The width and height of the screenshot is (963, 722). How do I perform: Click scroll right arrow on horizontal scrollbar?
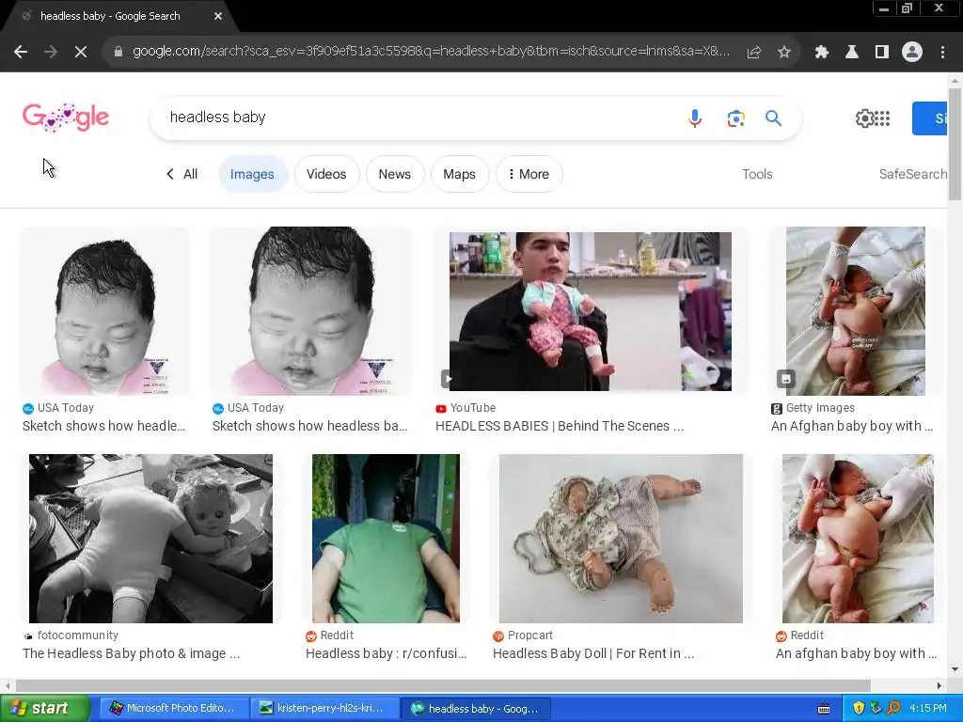(x=939, y=685)
